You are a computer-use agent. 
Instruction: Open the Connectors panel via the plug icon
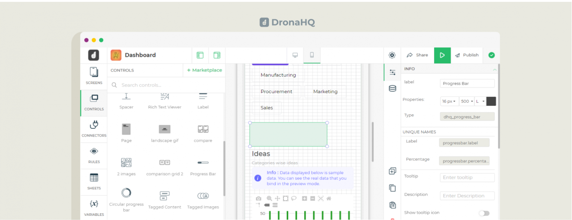tap(93, 129)
